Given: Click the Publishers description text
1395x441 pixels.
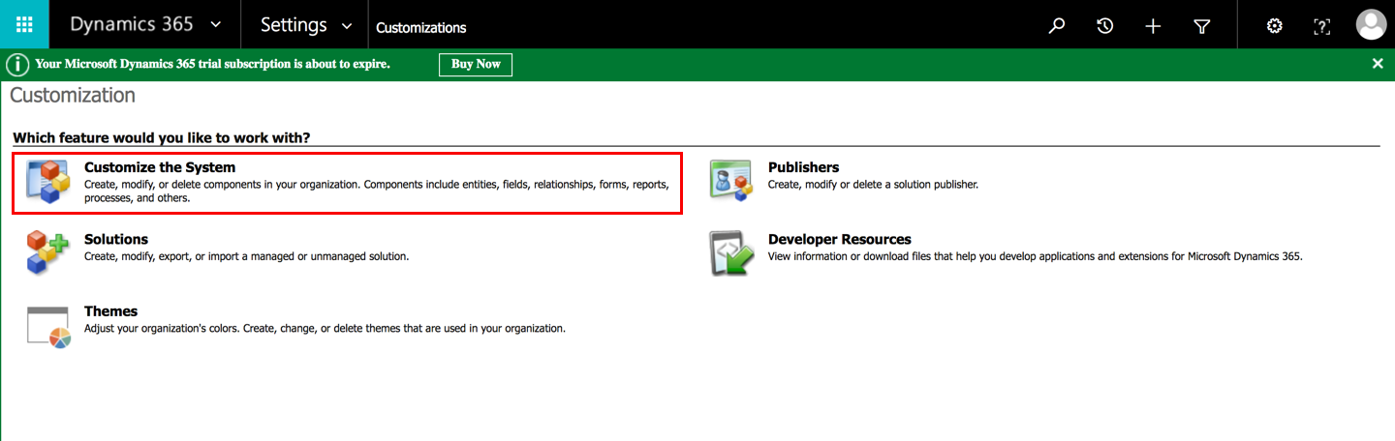Looking at the screenshot, I should point(873,184).
